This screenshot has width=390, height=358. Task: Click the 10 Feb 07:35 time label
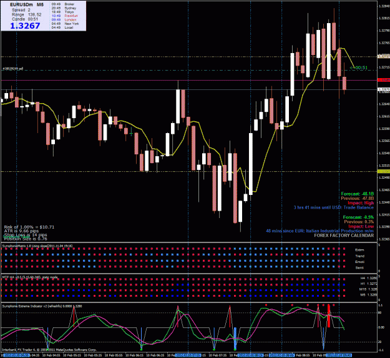(x=218, y=356)
